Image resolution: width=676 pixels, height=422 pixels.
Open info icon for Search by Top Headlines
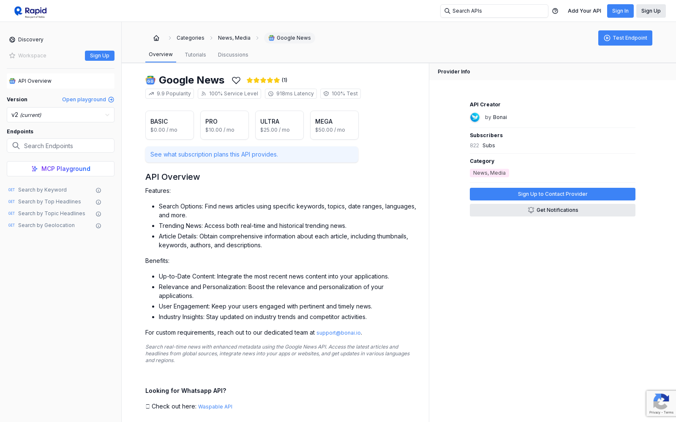98,202
